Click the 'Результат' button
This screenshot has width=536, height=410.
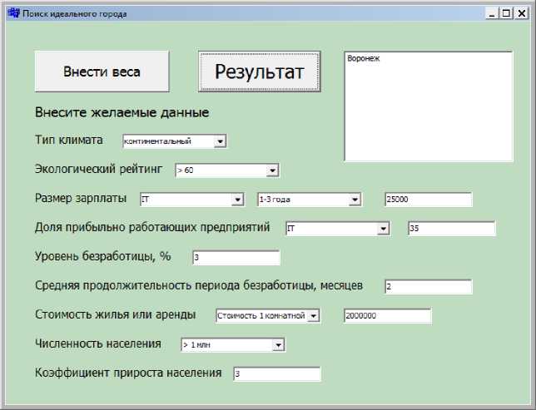260,72
